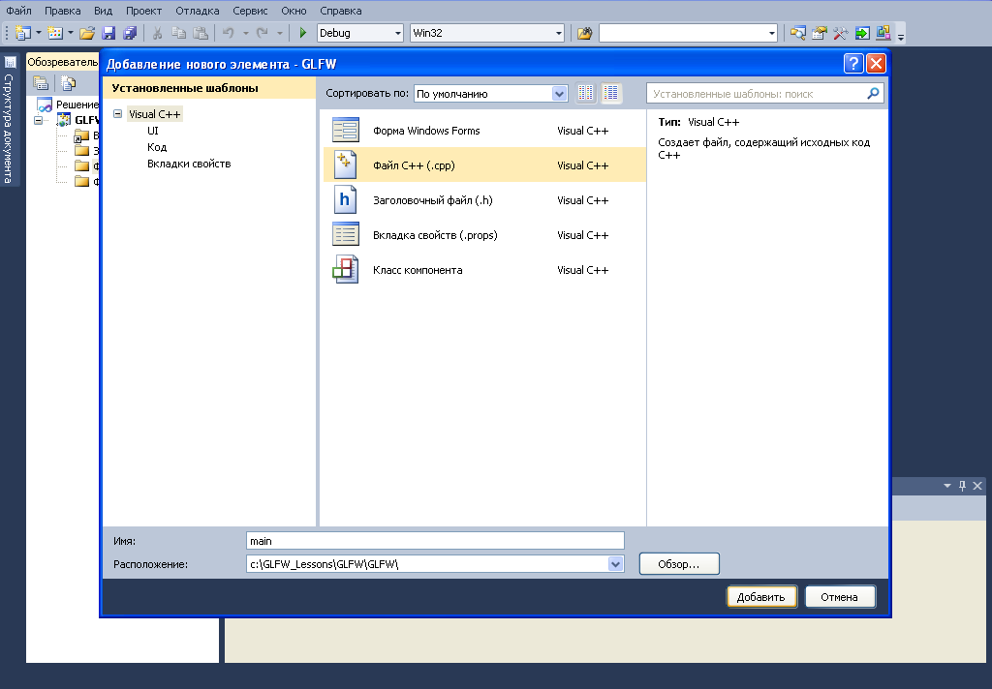Open the Отладка menu
The height and width of the screenshot is (689, 992).
[198, 11]
